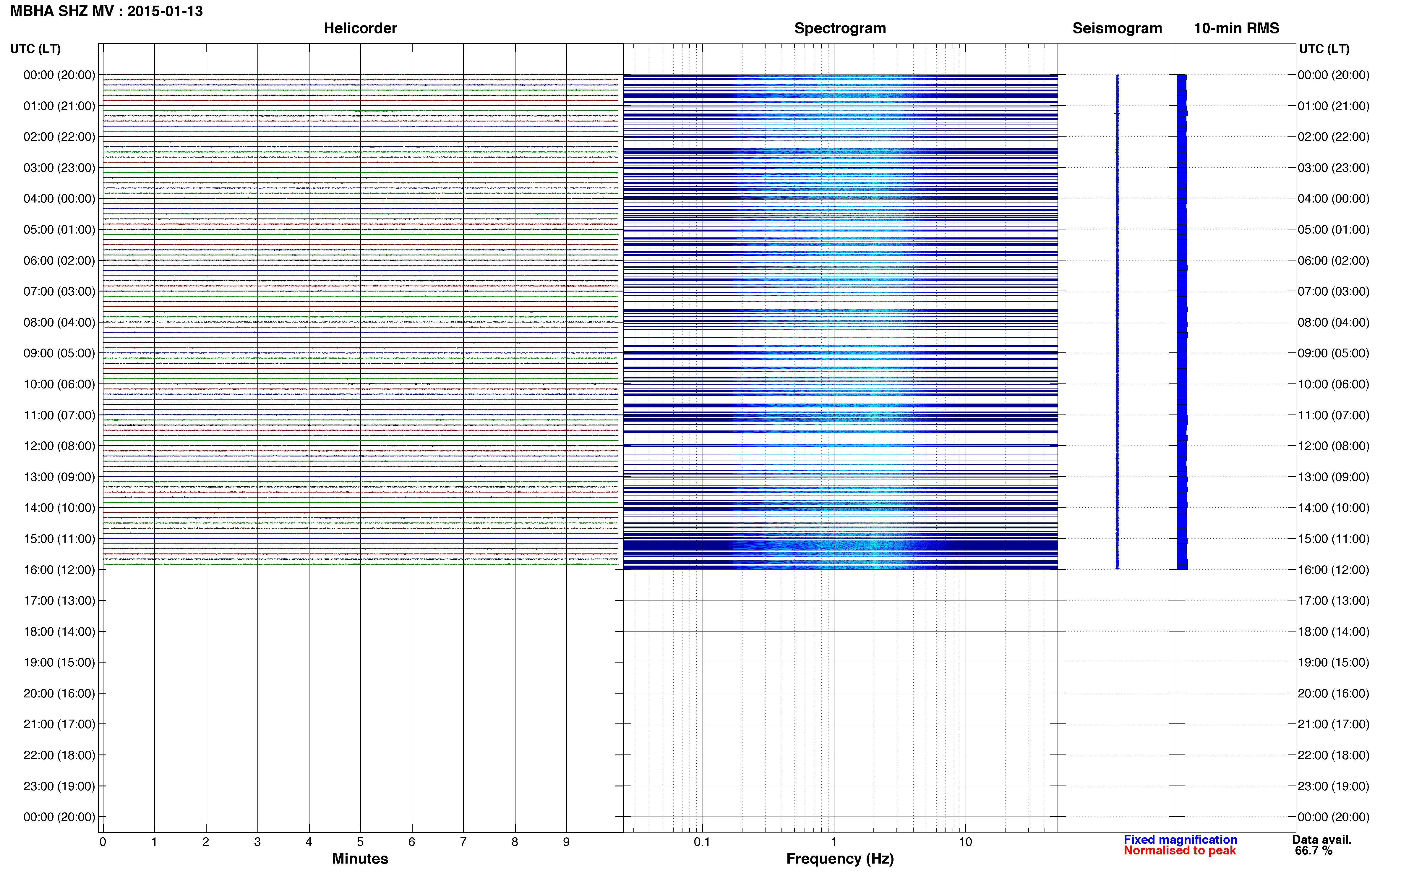1401x876 pixels.
Task: Click the right axis label '01:00 (21:00)'
Action: tap(1333, 106)
